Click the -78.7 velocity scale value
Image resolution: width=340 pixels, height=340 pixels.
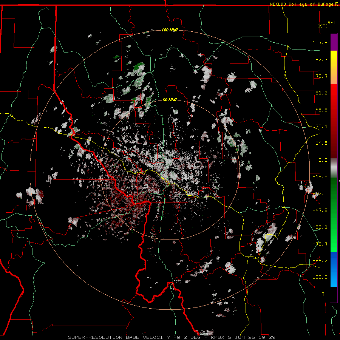[320, 244]
